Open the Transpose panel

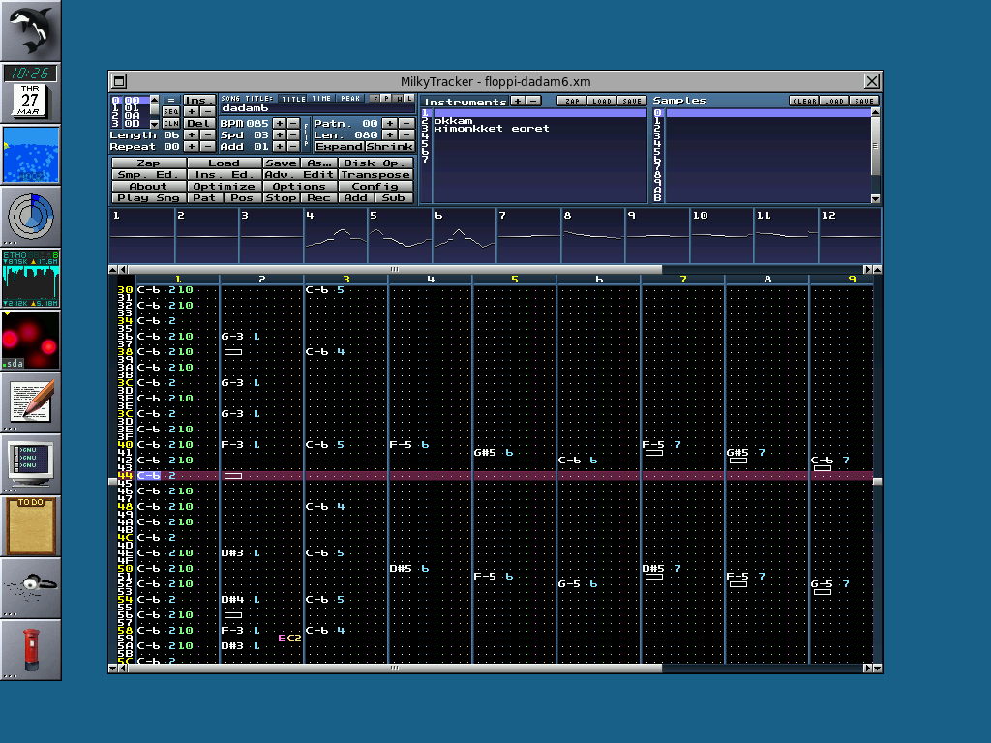click(375, 174)
